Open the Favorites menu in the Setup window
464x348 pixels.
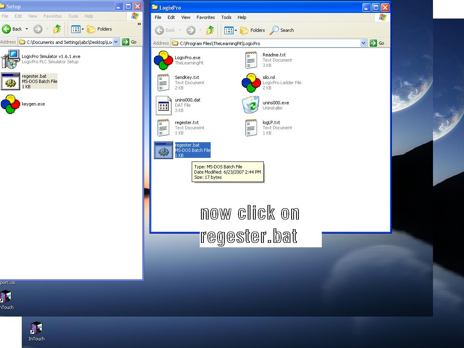click(x=52, y=16)
